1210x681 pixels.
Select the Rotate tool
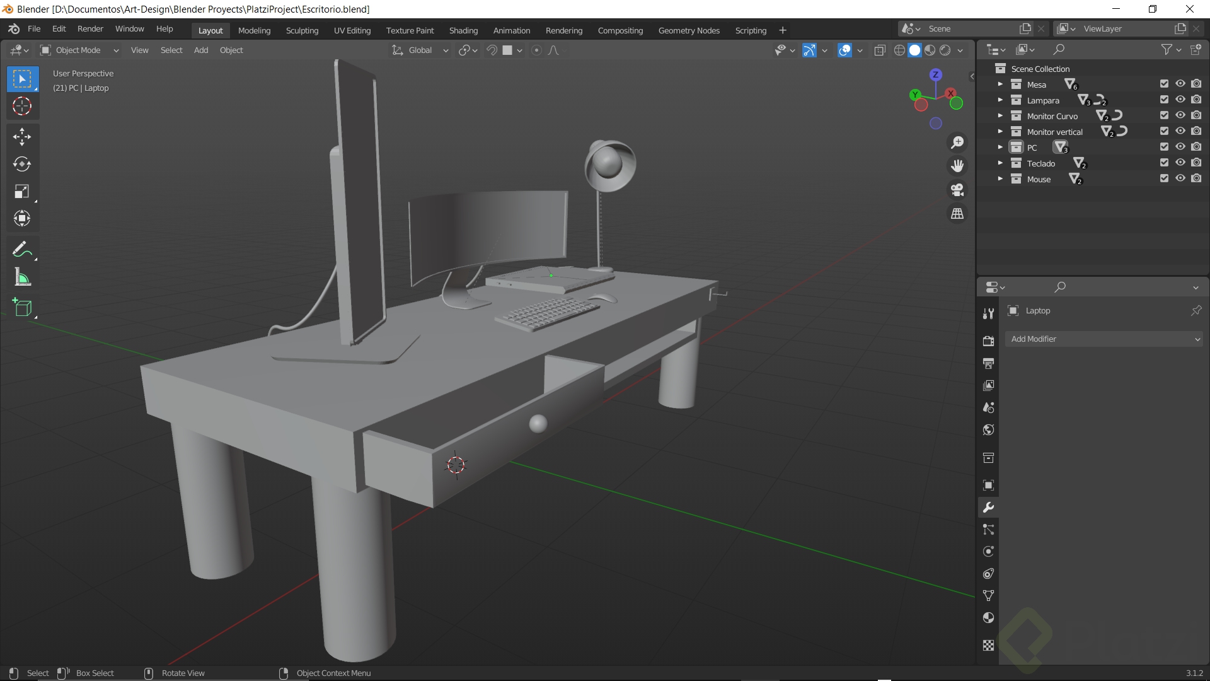click(x=22, y=165)
